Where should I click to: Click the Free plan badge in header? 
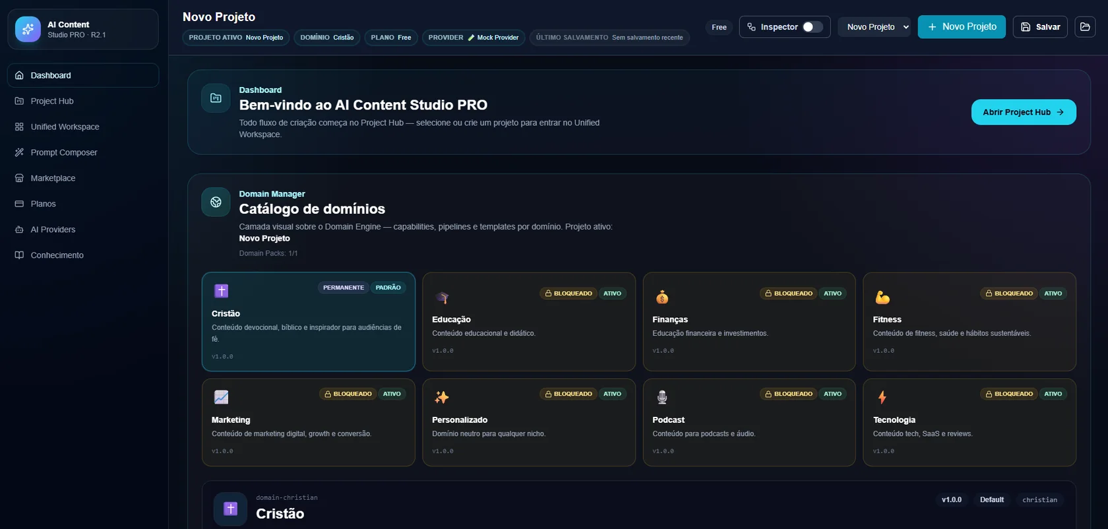[x=719, y=27]
